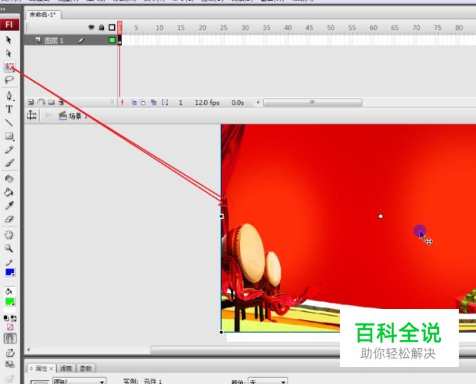Viewport: 476px width, 384px height.
Task: Toggle outline square of layer 1
Action: (x=112, y=40)
